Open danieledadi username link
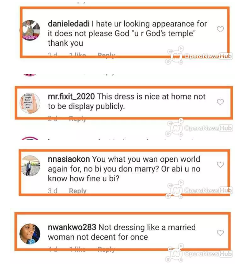This screenshot has width=235, height=264. point(69,24)
